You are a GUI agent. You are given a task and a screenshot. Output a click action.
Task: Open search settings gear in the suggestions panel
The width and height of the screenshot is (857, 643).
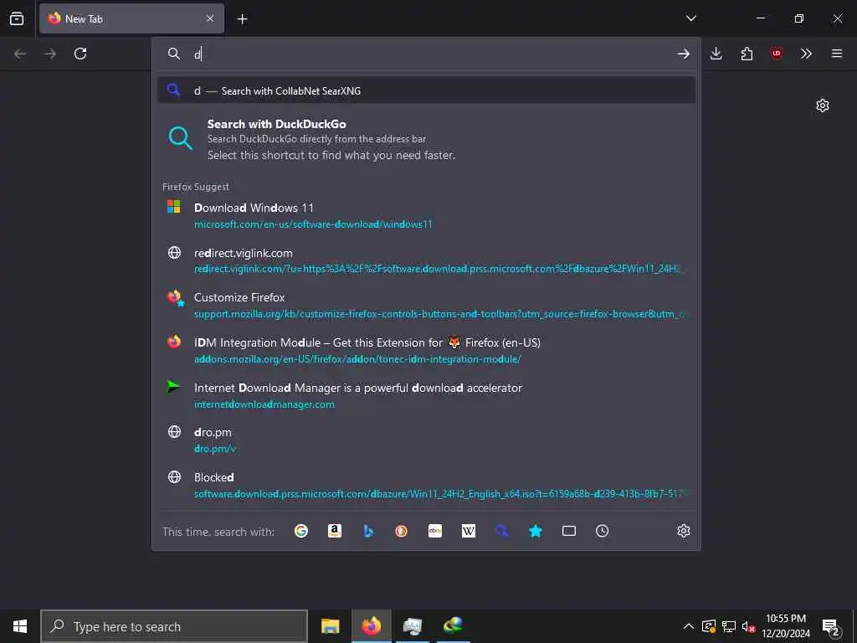tap(683, 531)
